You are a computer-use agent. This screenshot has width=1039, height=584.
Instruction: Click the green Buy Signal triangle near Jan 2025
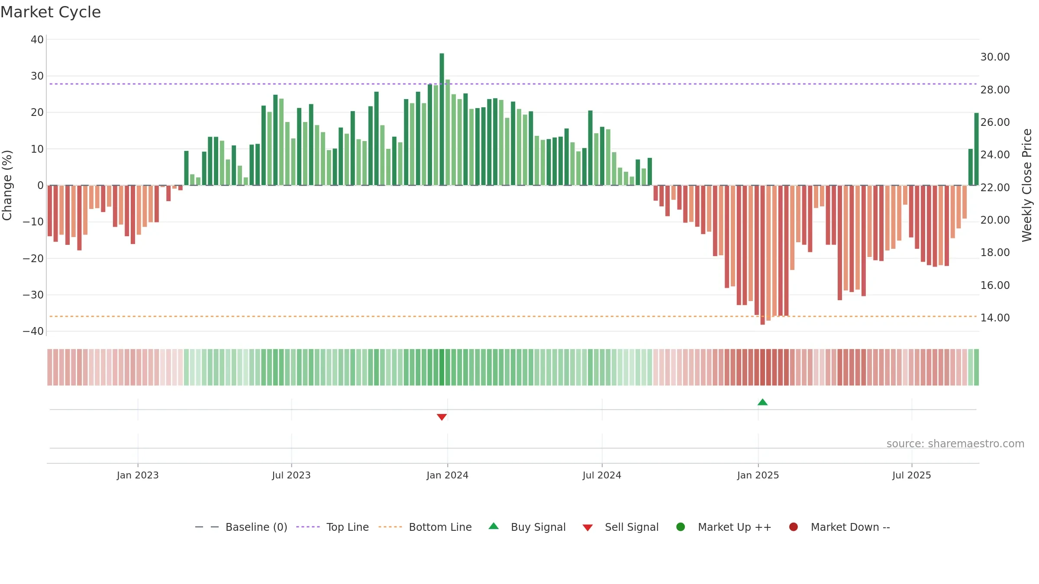[x=762, y=402]
